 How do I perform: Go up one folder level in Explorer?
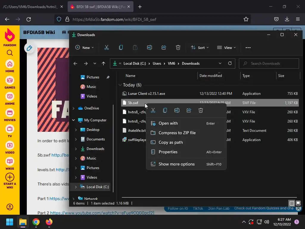coord(103,64)
